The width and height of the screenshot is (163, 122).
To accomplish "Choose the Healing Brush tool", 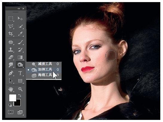I will (x=11, y=42).
